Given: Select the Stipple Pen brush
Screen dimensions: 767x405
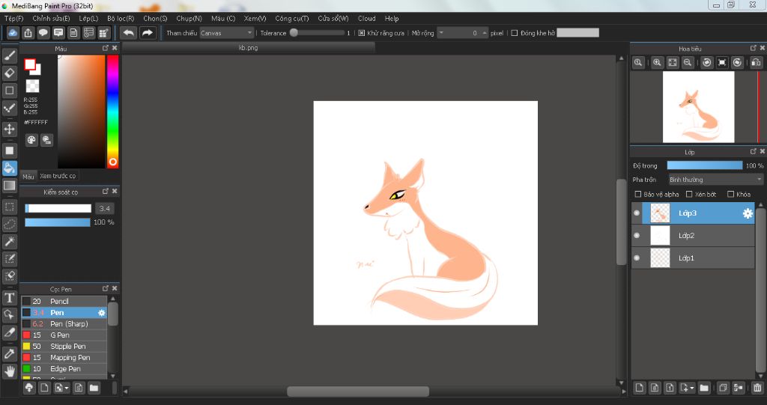Looking at the screenshot, I should click(64, 347).
